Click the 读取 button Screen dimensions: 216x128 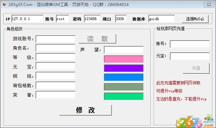click(x=97, y=39)
